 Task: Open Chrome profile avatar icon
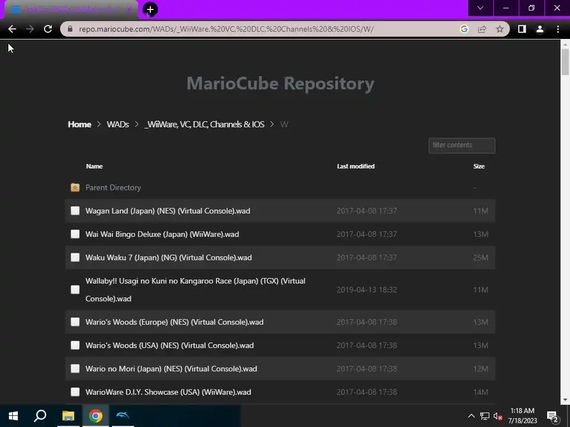click(x=540, y=29)
